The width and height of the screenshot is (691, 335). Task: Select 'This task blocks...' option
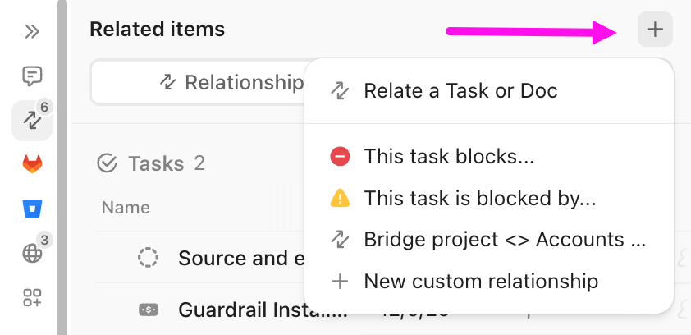(x=449, y=156)
